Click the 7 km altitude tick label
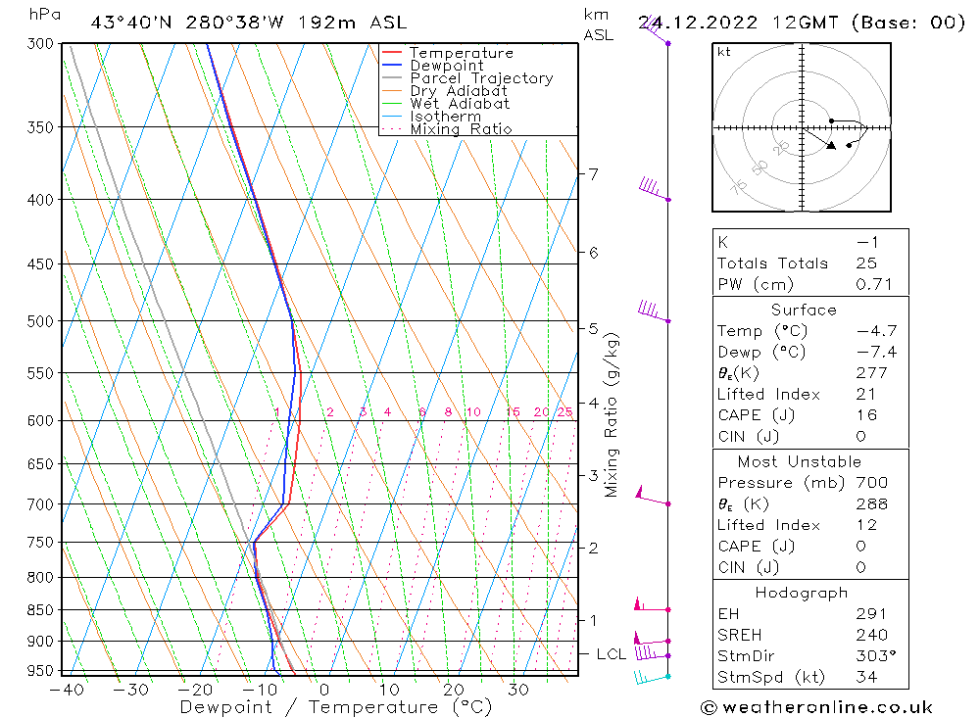The height and width of the screenshot is (718, 980). pos(593,173)
